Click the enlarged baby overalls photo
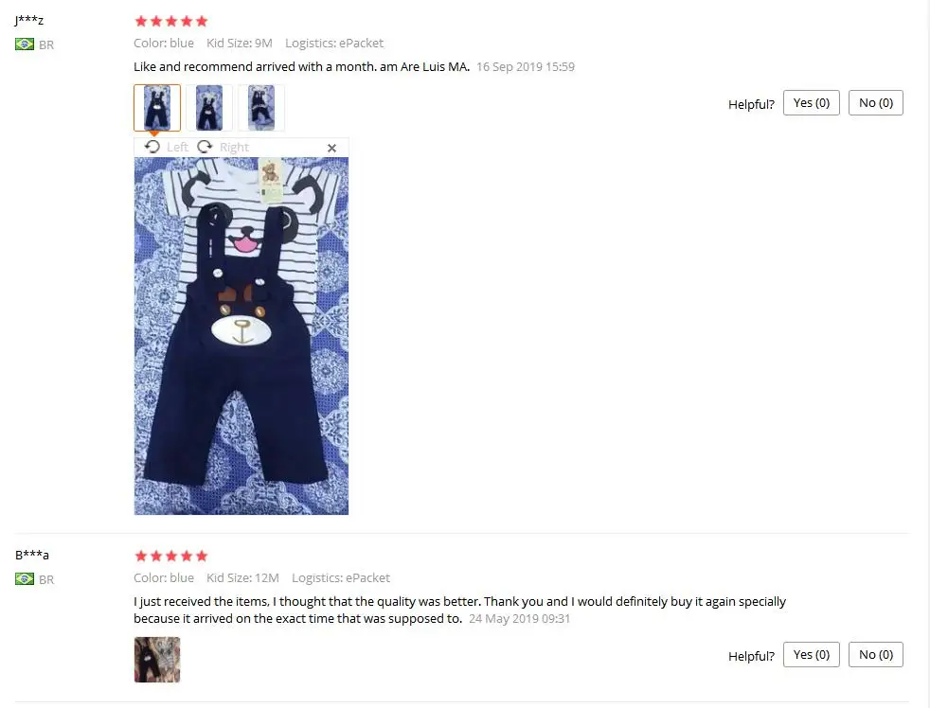Image resolution: width=930 pixels, height=708 pixels. (241, 336)
